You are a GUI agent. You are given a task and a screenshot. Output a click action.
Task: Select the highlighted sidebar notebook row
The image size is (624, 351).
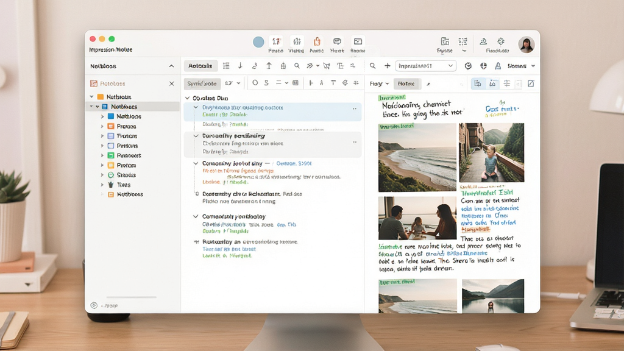tap(132, 107)
